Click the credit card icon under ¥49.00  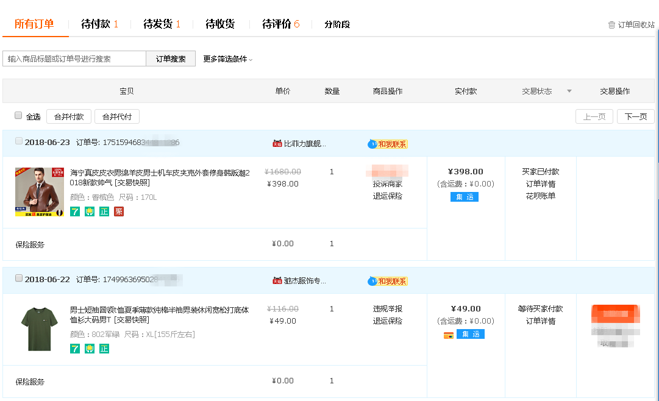click(x=448, y=335)
